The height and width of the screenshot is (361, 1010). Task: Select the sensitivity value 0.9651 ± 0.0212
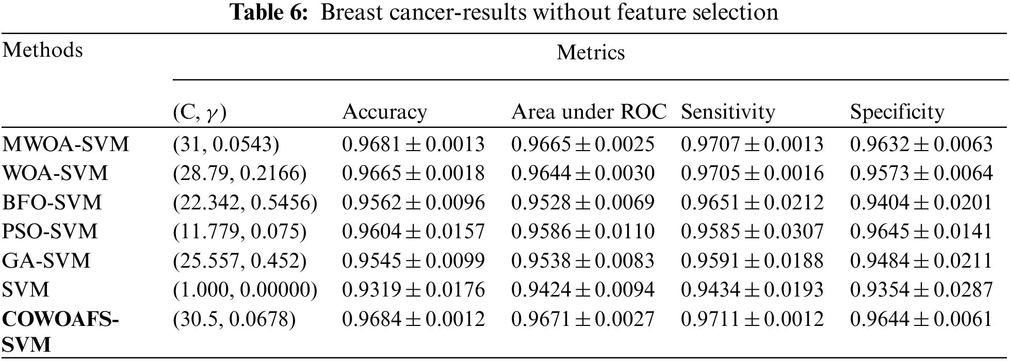click(x=752, y=202)
